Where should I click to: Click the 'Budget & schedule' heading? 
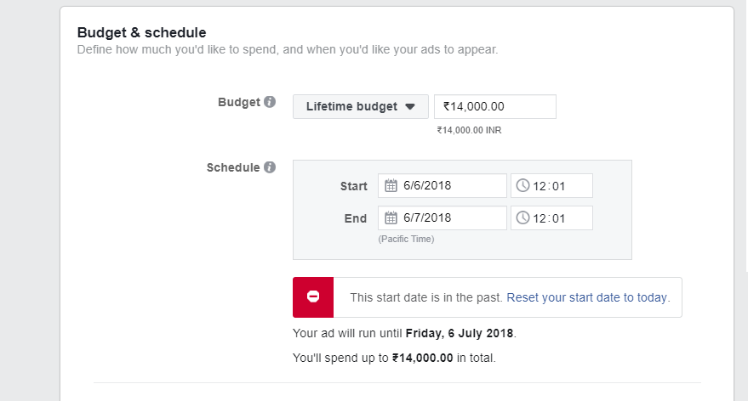142,33
